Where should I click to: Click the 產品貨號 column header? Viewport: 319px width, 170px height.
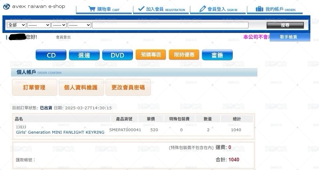point(124,119)
